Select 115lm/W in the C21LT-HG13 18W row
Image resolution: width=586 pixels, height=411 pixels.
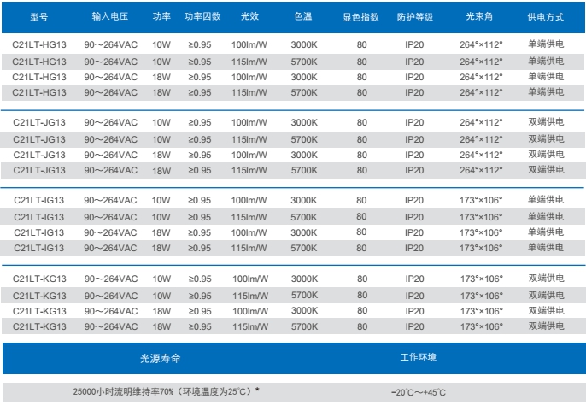249,93
